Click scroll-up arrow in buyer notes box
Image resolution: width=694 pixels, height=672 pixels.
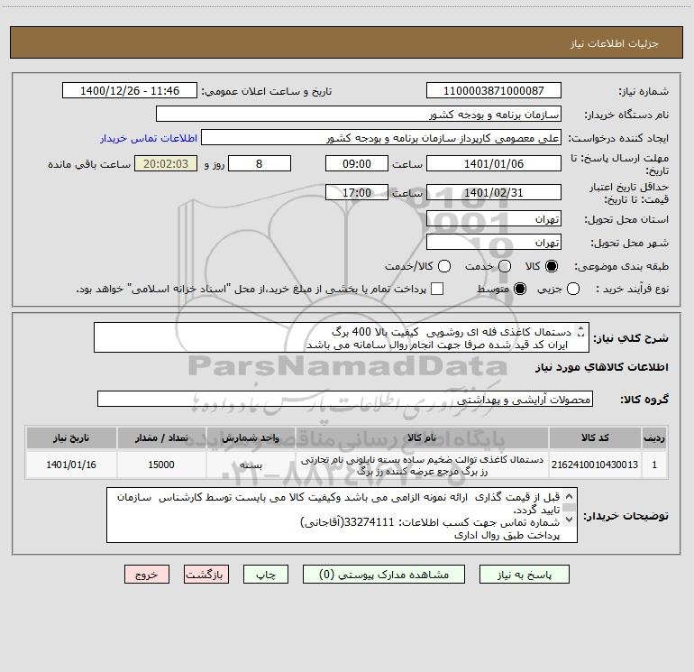569,496
